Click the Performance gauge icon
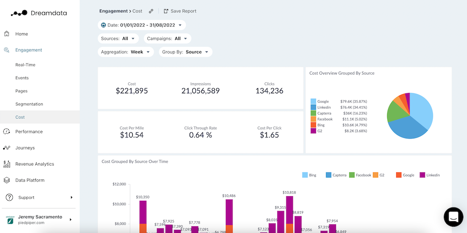Viewport: 467px width, 233px height. (7, 132)
